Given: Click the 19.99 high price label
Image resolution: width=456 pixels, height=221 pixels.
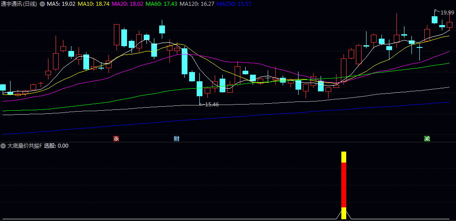Looking at the screenshot, I should pos(447,12).
